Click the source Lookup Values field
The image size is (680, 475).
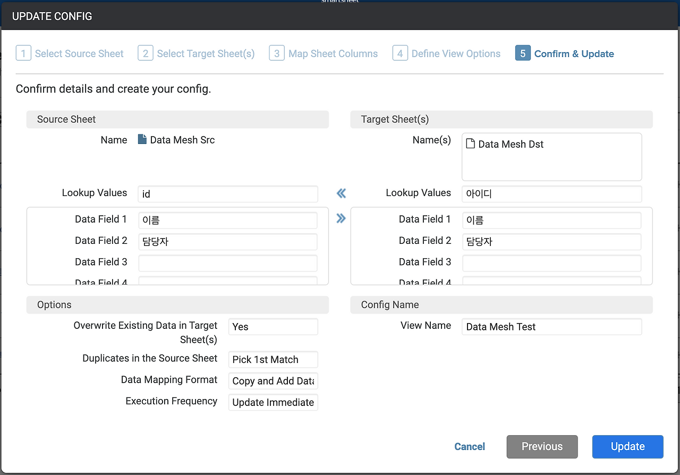227,194
